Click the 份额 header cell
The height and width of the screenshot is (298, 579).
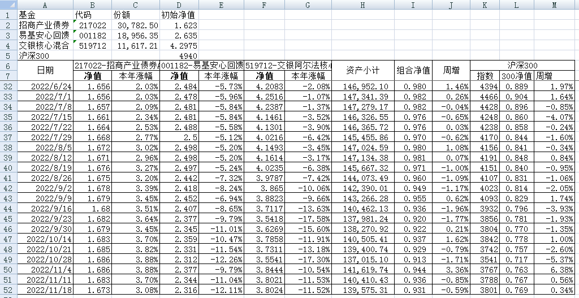(x=136, y=15)
